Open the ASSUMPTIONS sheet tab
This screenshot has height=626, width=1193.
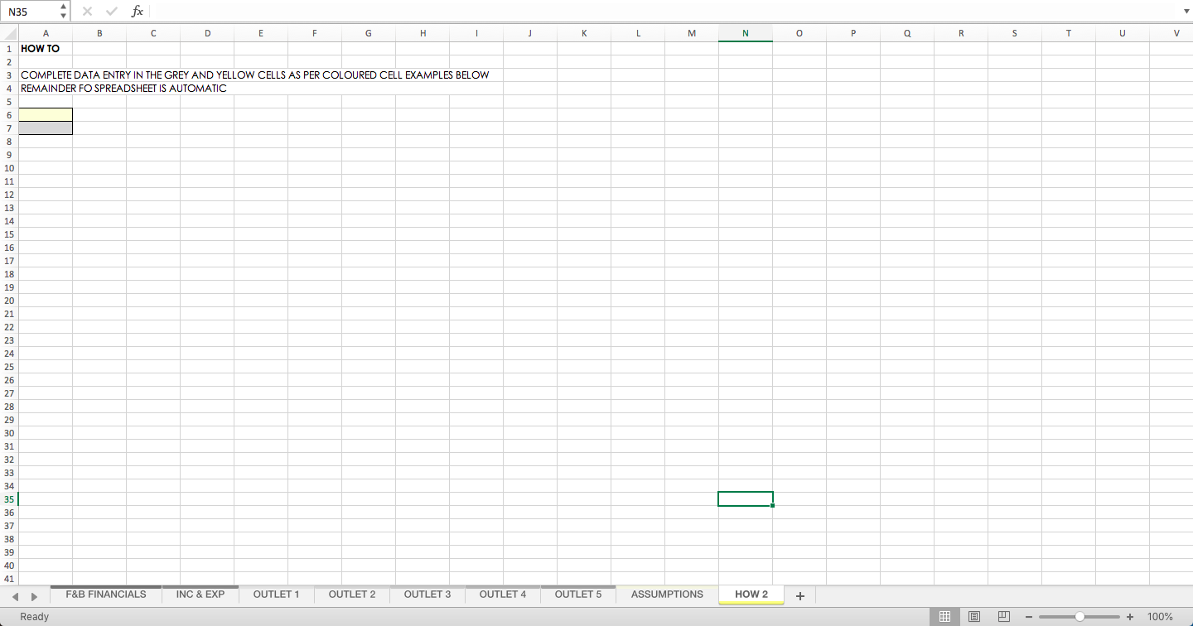(x=667, y=595)
